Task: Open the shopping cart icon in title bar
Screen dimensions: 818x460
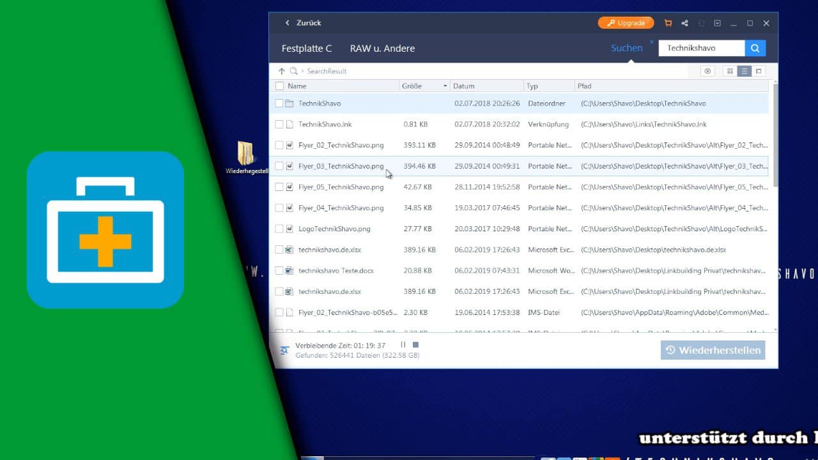Action: tap(668, 23)
